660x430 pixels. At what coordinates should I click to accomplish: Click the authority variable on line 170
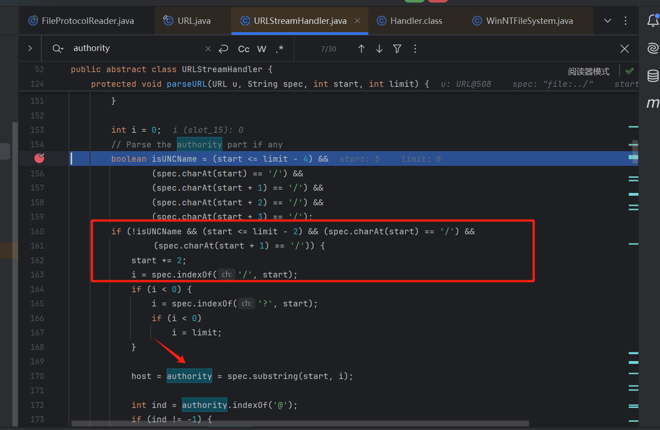point(189,376)
